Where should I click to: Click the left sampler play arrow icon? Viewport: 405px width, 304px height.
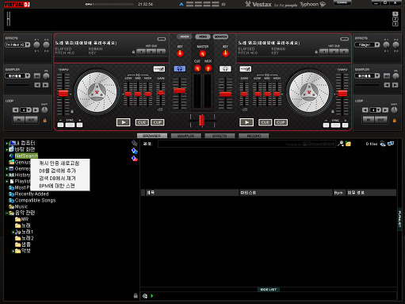[x=46, y=85]
